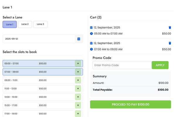Select the 05:00 - 07:00 slot row
The image size is (176, 117).
pos(43,63)
